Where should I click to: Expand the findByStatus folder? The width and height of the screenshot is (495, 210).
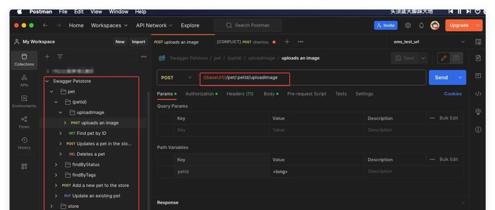(x=56, y=165)
